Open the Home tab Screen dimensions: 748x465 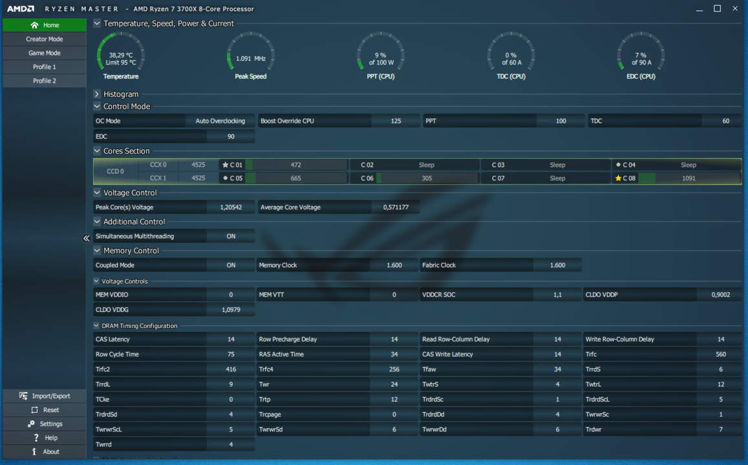tap(45, 25)
